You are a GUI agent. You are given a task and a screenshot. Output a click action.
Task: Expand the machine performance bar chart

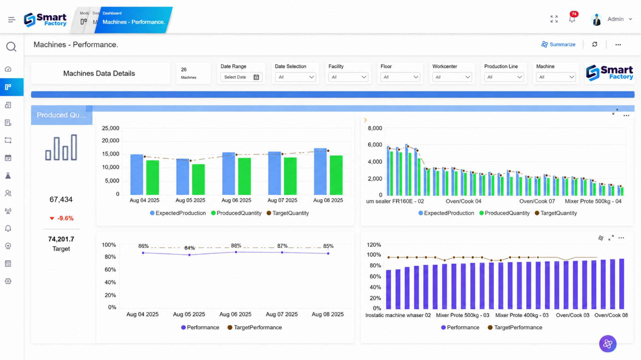pos(611,238)
